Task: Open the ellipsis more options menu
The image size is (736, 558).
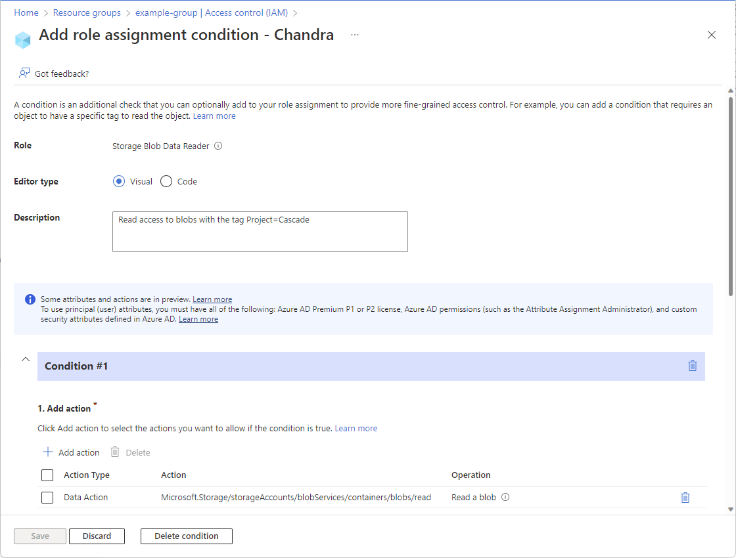Action: (x=355, y=35)
